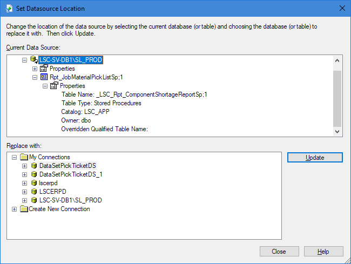The width and height of the screenshot is (351, 264).
Task: Click the Rpt_JobMaterialPickListSp;1 table icon
Action: coord(44,77)
